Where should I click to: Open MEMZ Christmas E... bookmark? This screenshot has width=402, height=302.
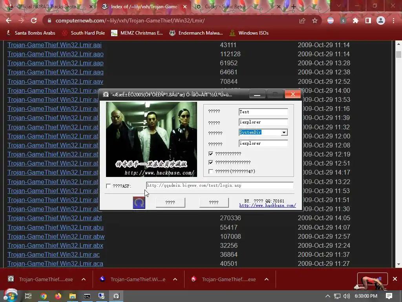pos(137,33)
